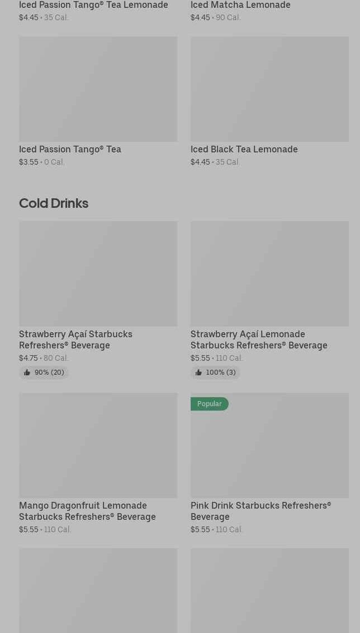Open the Iced Black Tea Lemonade image
The image size is (360, 633).
(269, 89)
